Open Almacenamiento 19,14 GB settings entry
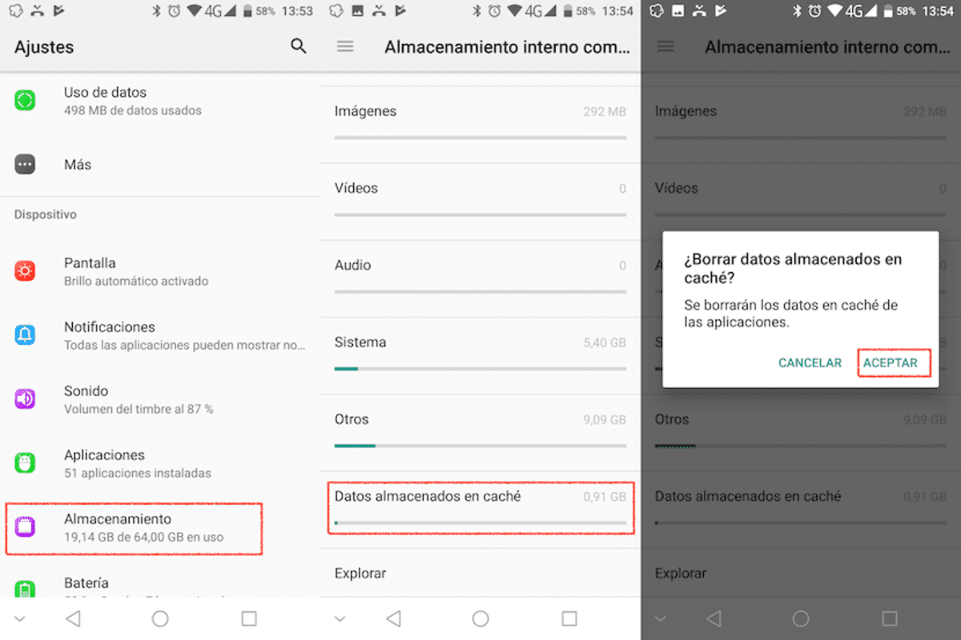The image size is (961, 640). click(144, 528)
